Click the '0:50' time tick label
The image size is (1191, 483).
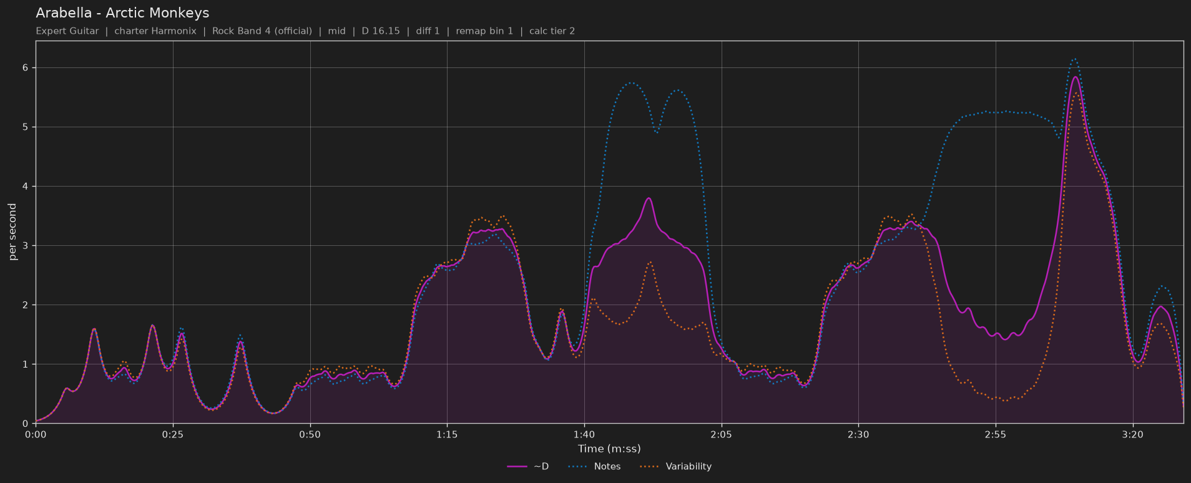310,434
